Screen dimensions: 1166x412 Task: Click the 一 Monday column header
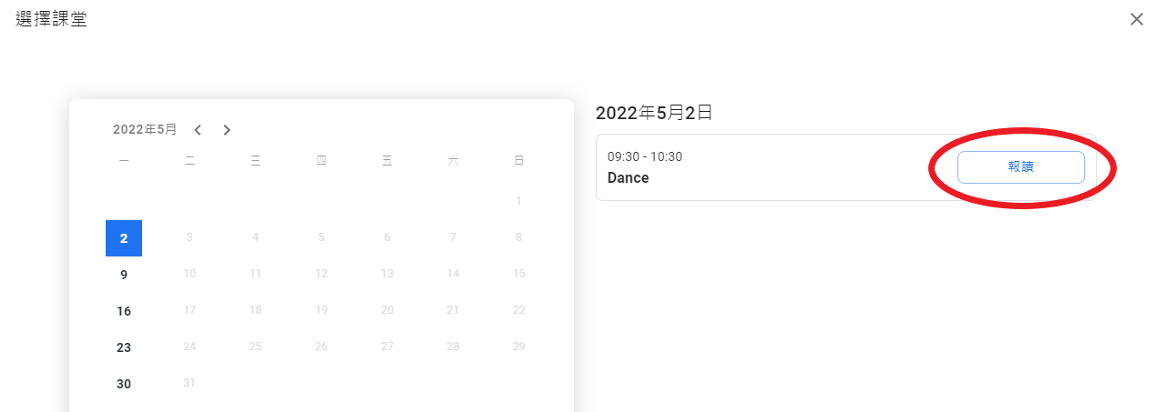(x=124, y=161)
